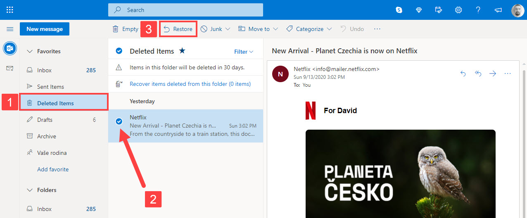Toggle the favorite star for Deleted Items

pyautogui.click(x=182, y=51)
